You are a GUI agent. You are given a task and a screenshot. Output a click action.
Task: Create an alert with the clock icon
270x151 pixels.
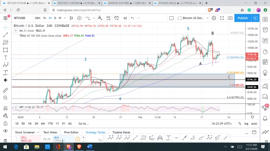pos(117,18)
